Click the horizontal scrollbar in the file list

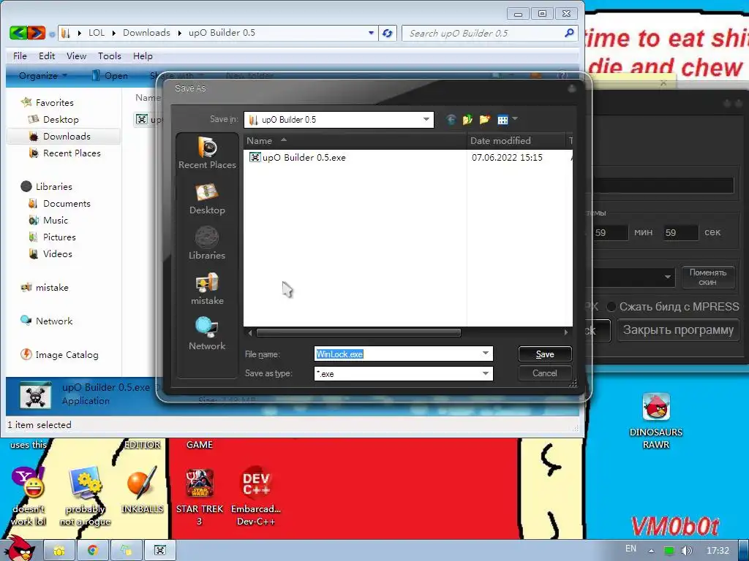pyautogui.click(x=358, y=332)
